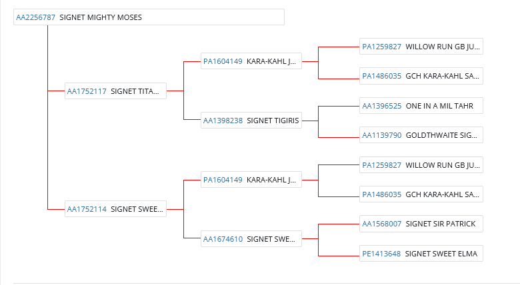
Task: Open PA1486035 link just before AA1568007 entry
Action: pos(381,194)
